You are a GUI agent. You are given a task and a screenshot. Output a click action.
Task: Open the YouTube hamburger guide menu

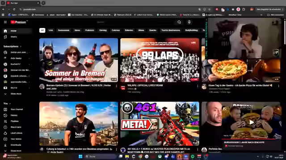tap(5, 22)
